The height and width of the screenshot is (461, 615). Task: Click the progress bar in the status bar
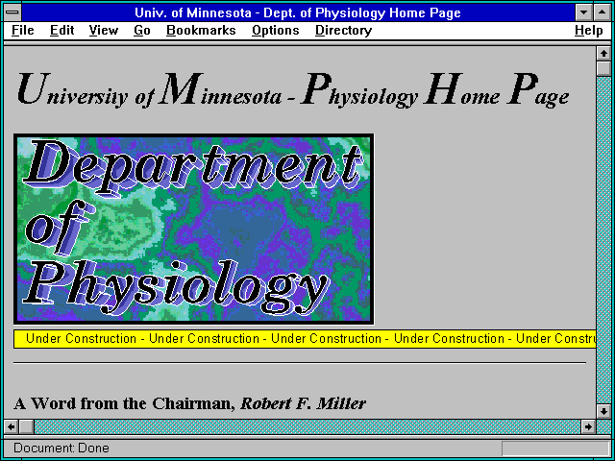[555, 449]
